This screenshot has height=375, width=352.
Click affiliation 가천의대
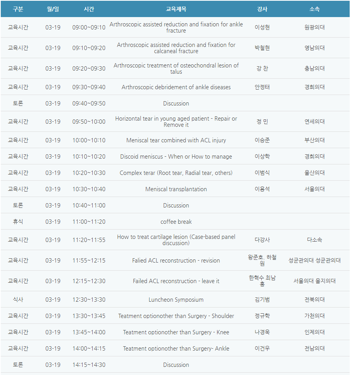(x=314, y=316)
